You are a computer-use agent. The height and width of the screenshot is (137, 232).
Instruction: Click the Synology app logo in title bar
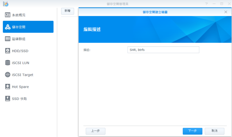(5, 4)
